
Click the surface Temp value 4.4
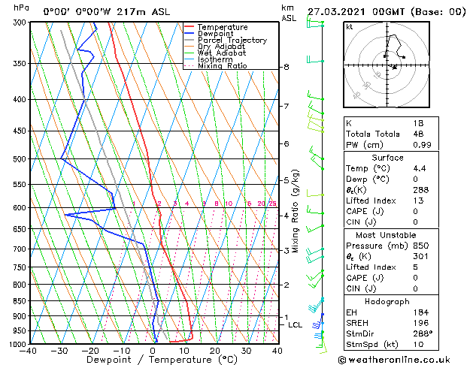420,168
